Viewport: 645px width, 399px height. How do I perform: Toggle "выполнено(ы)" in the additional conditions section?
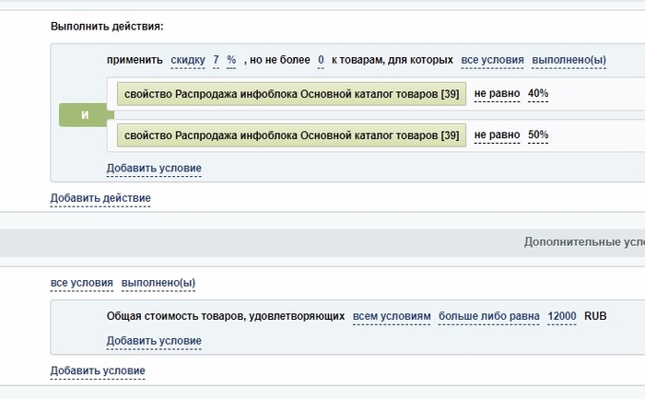[x=158, y=283]
